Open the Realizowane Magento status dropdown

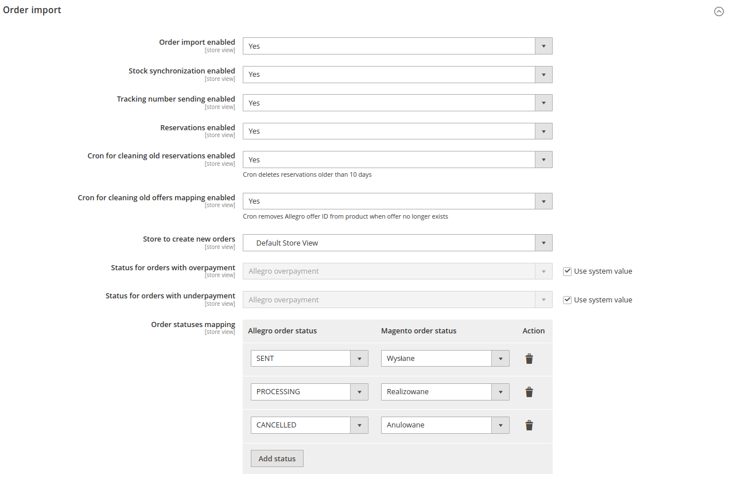tap(445, 392)
